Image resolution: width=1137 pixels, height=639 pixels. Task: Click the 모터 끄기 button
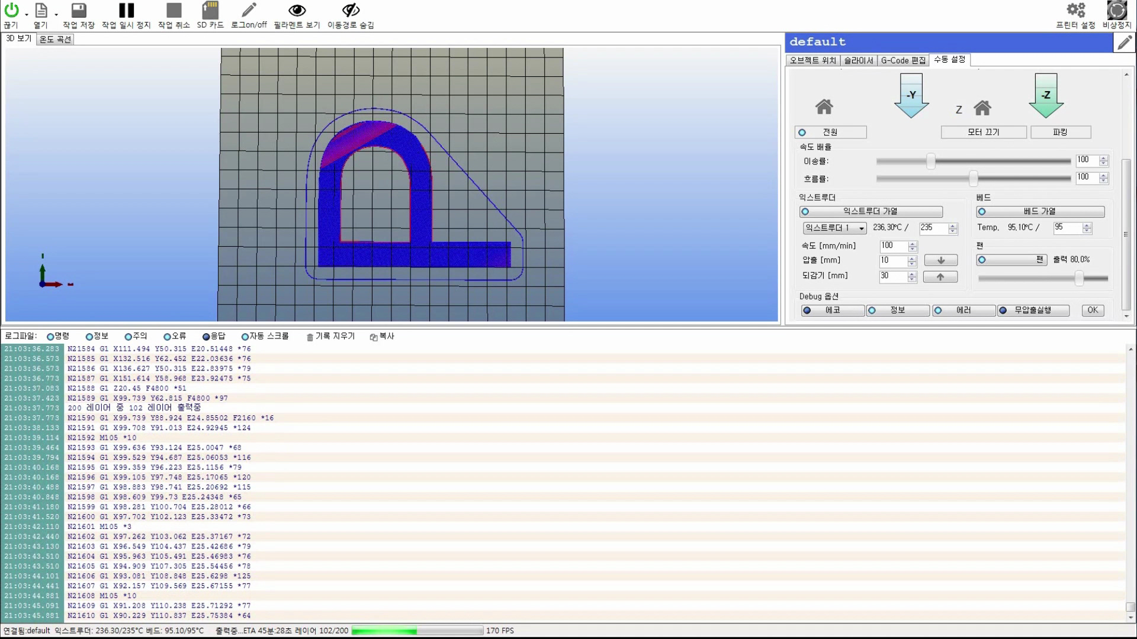click(x=984, y=132)
